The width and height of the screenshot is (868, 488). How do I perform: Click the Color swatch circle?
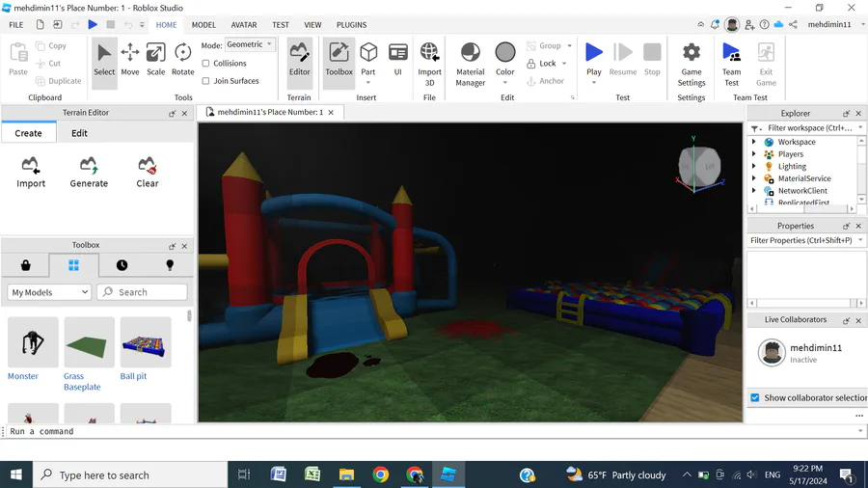pos(504,52)
